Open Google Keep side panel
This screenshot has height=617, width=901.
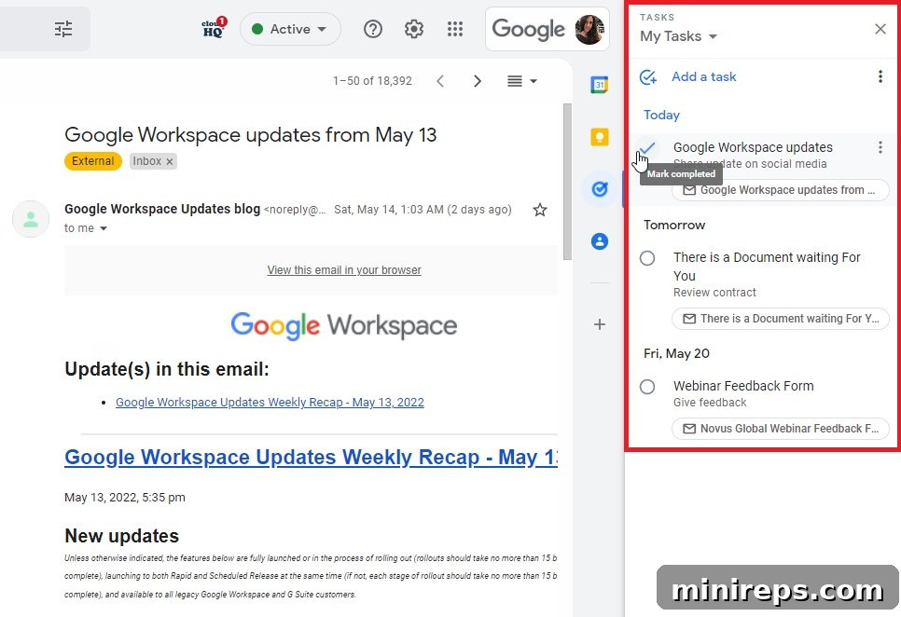(600, 137)
